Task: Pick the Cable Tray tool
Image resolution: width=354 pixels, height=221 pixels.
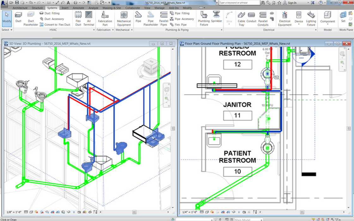Action: pos(241,18)
